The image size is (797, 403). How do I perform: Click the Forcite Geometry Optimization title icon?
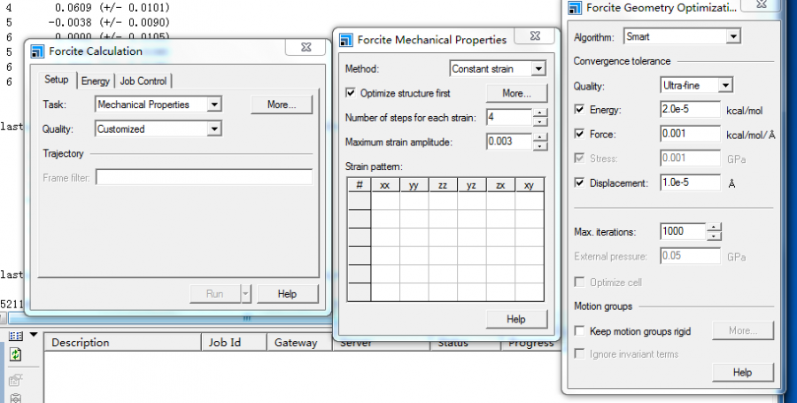tap(575, 8)
